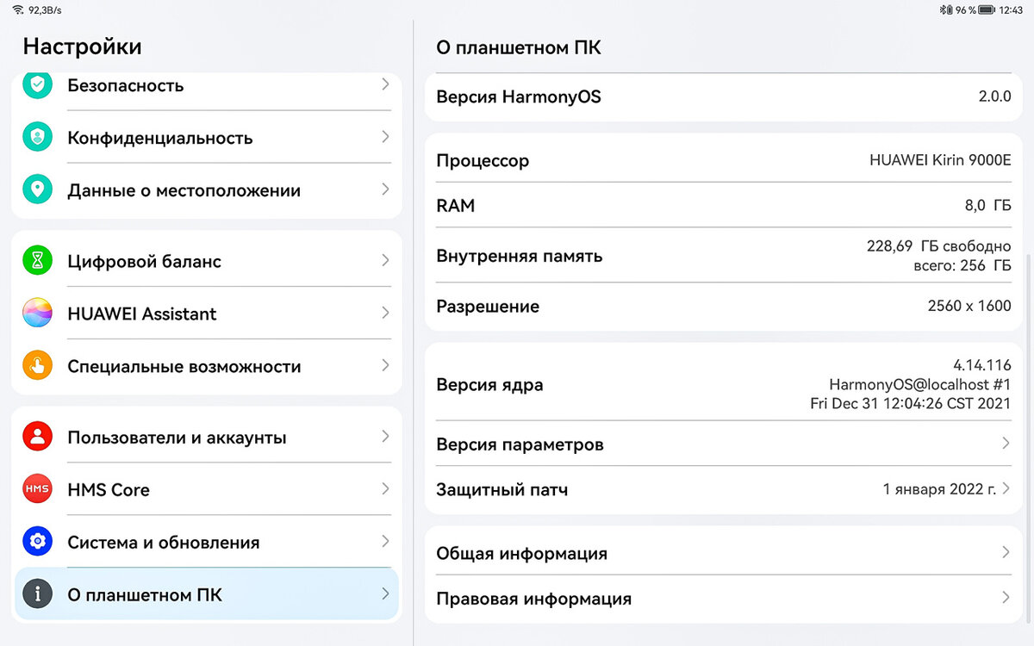Tap the HMS Core icon
This screenshot has height=646, width=1034.
pos(37,489)
